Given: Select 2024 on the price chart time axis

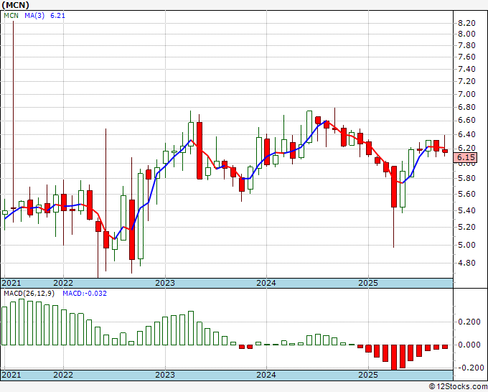Looking at the screenshot, I should coord(266,283).
